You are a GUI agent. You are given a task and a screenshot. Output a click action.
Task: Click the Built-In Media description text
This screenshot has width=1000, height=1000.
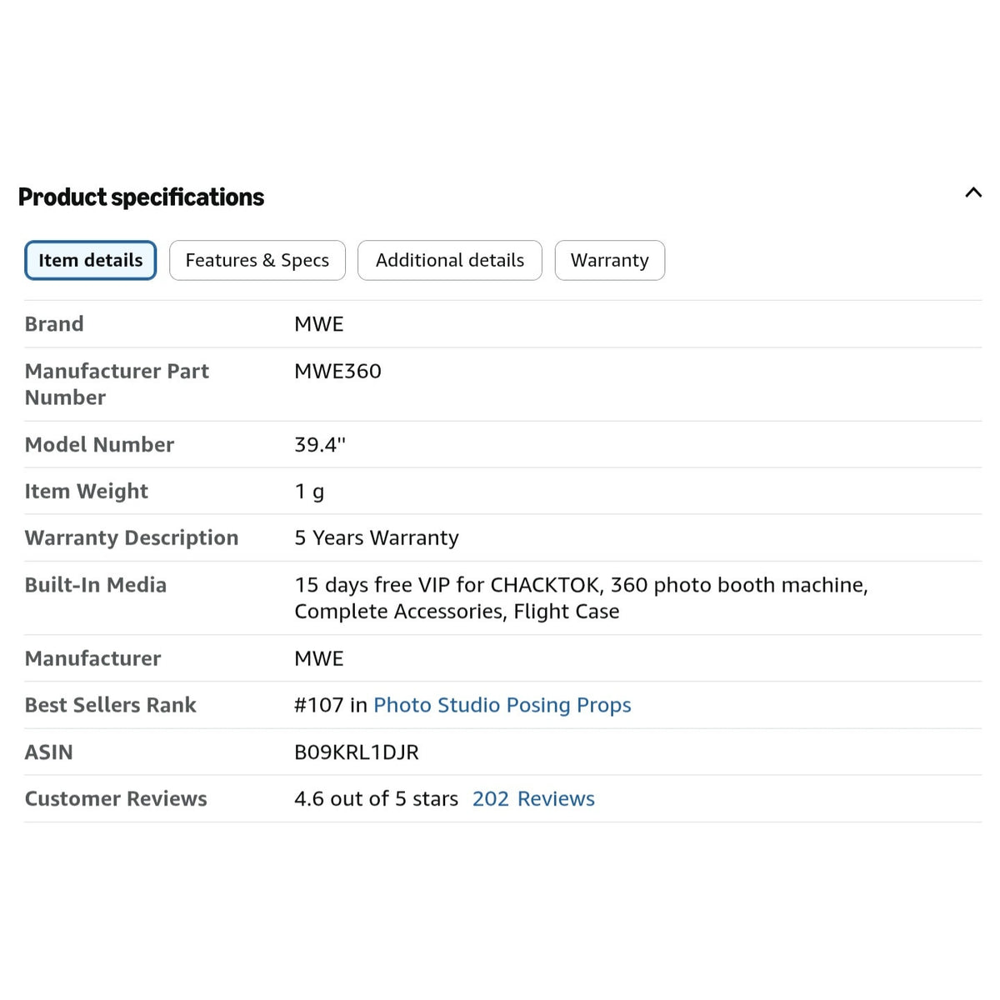(581, 597)
